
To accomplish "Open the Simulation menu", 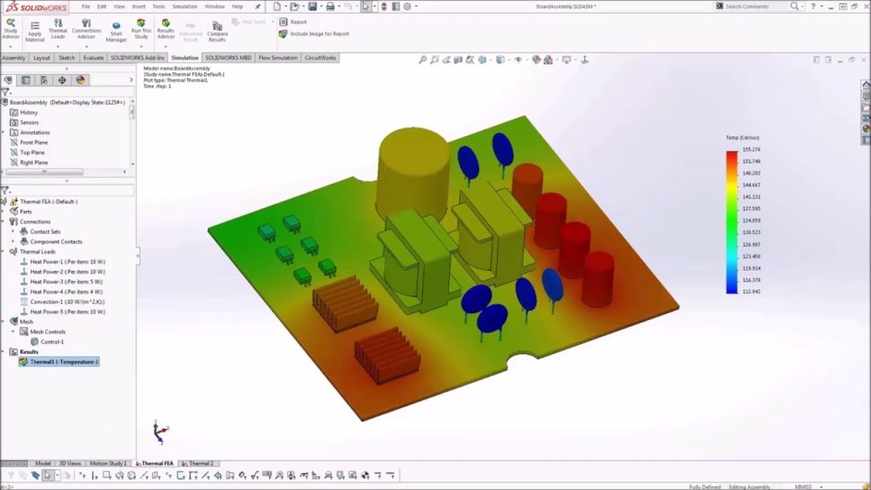I will click(185, 7).
